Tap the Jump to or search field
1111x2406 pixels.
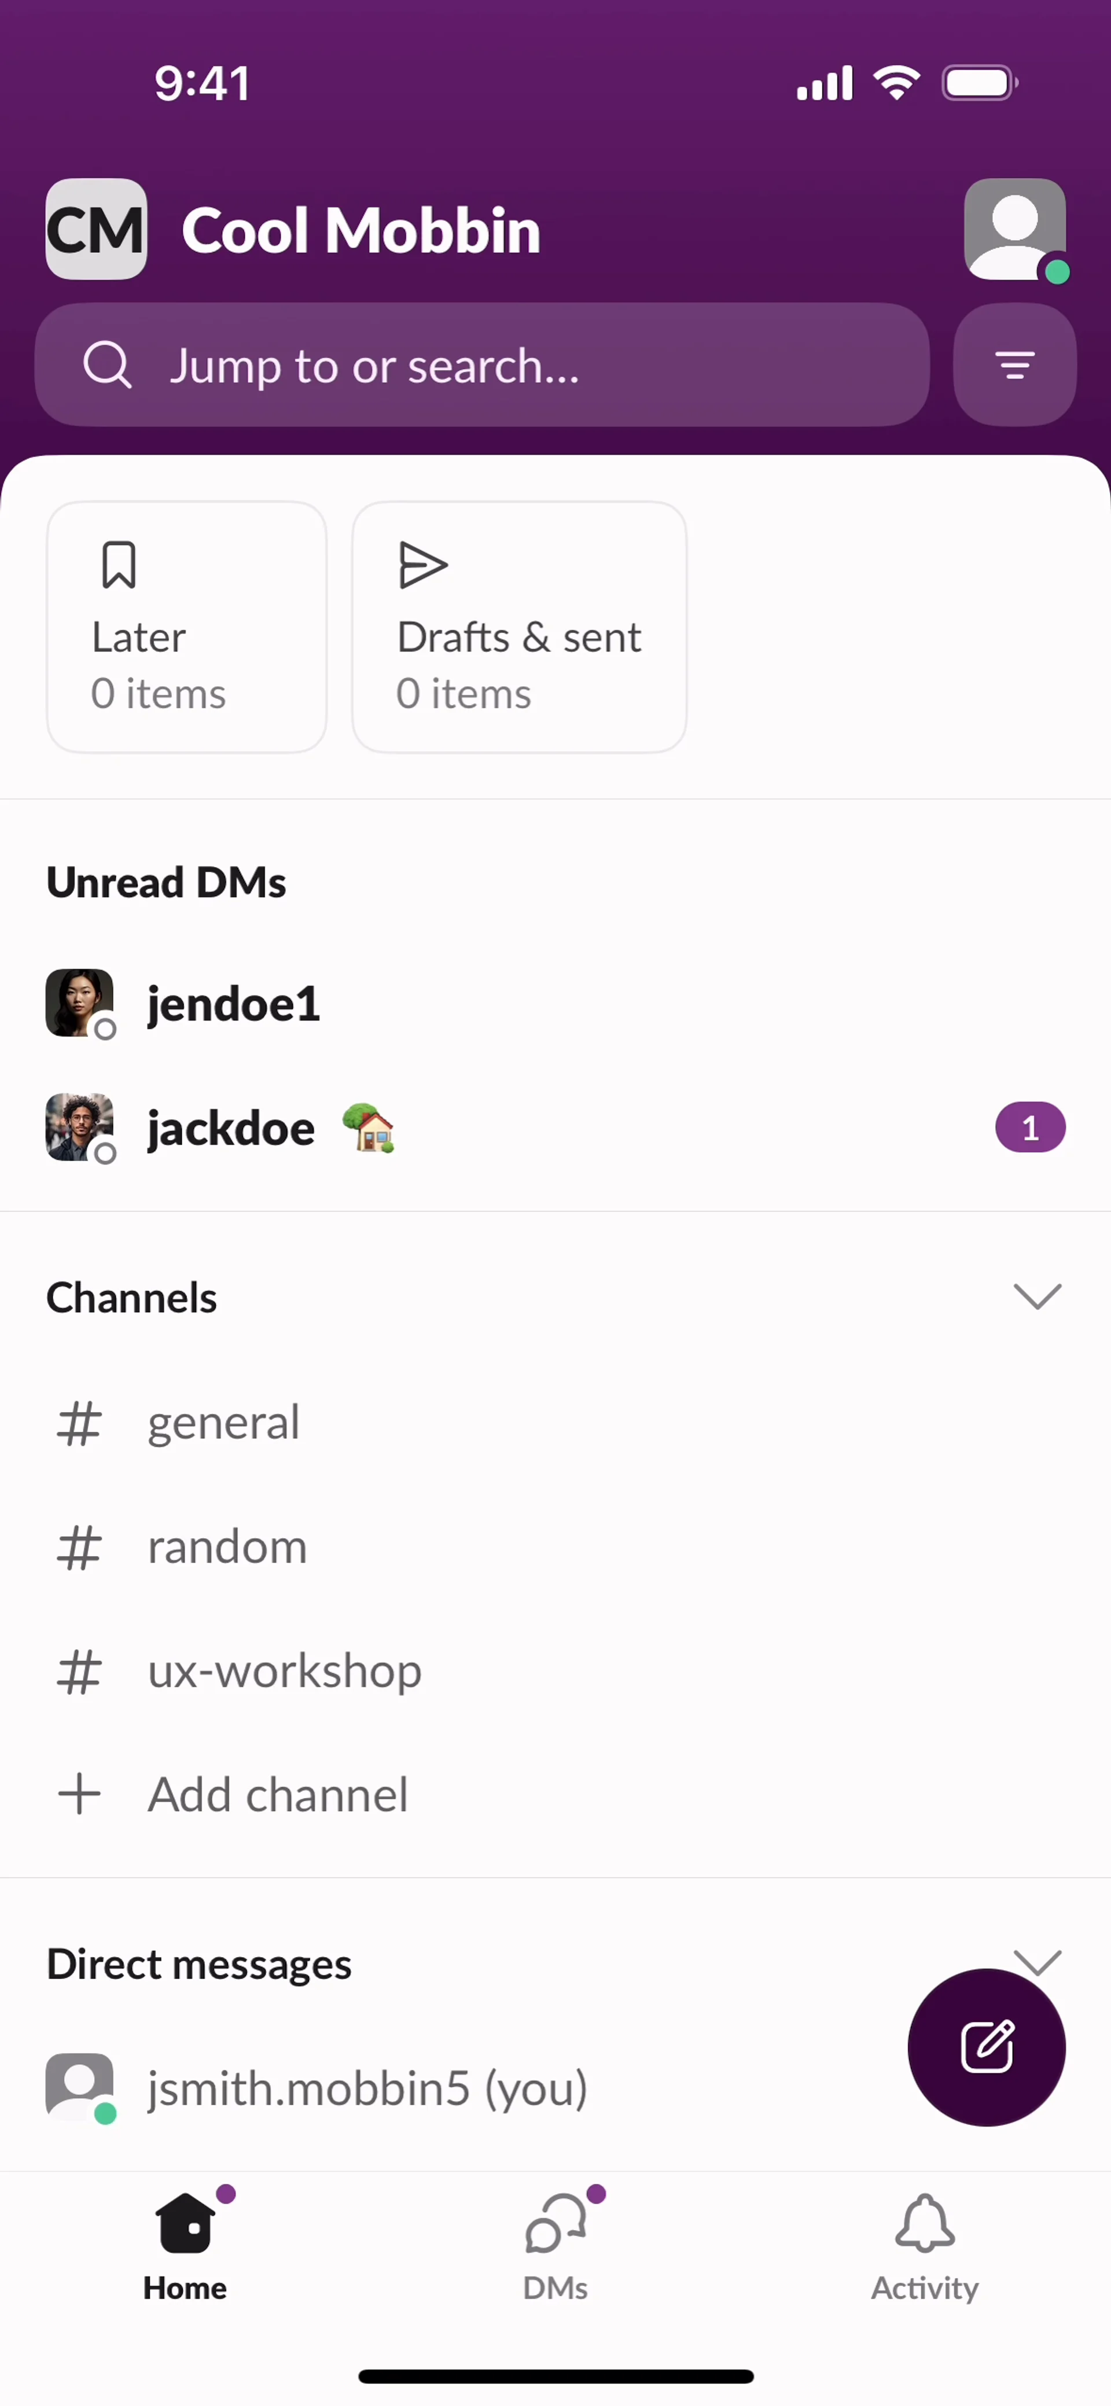[482, 364]
